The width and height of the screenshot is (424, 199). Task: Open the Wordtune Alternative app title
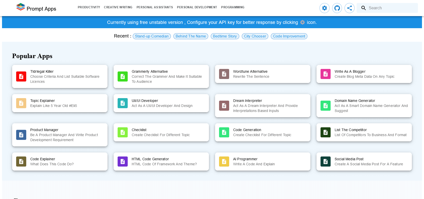pos(250,71)
